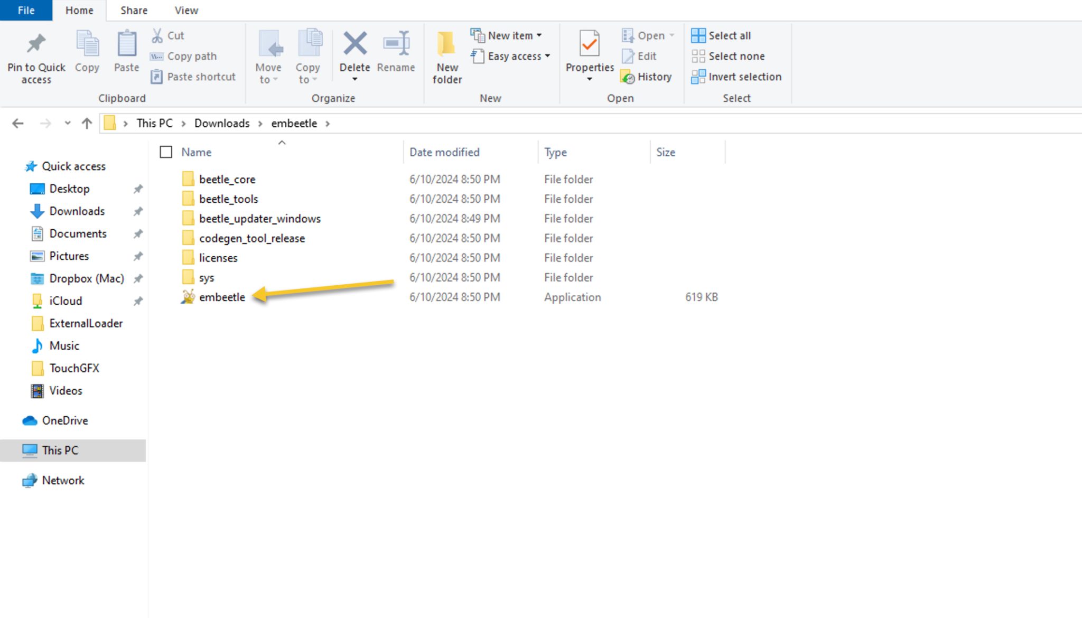Open OneDrive in the navigation pane
Screen dimensions: 1082x618
(x=65, y=421)
